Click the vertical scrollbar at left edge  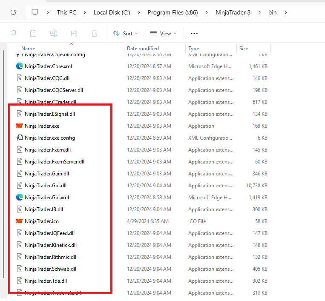pyautogui.click(x=3, y=164)
